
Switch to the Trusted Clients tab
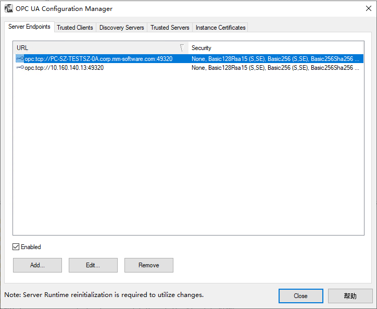[75, 28]
